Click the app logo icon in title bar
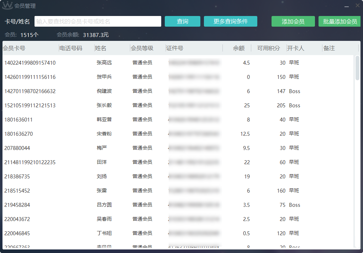The width and height of the screenshot is (363, 253). pos(7,5)
